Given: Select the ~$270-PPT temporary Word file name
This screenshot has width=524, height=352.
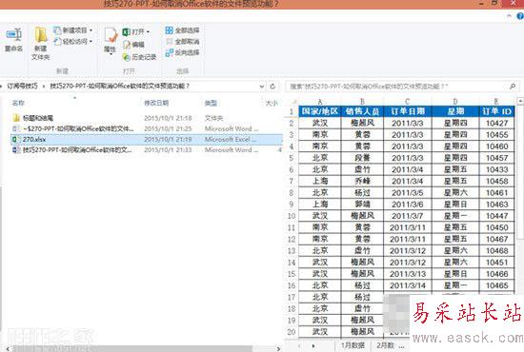Looking at the screenshot, I should (x=78, y=128).
